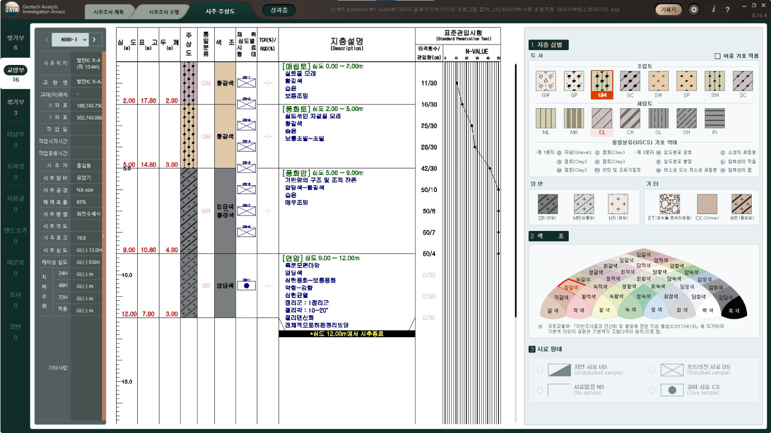The height and width of the screenshot is (433, 771).
Task: Select the CL clay symbol
Action: [x=602, y=119]
